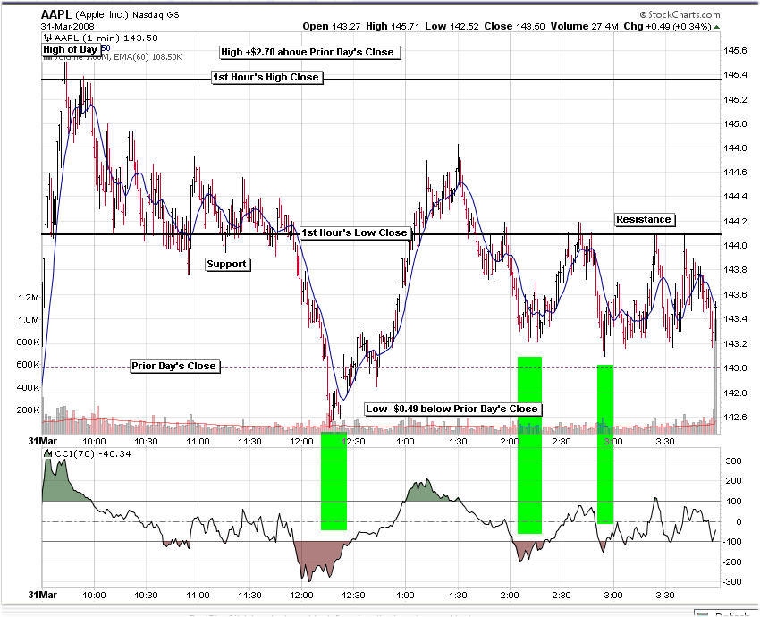This screenshot has height=617, width=760.
Task: Click the 142.6 price axis label
Action: [735, 418]
